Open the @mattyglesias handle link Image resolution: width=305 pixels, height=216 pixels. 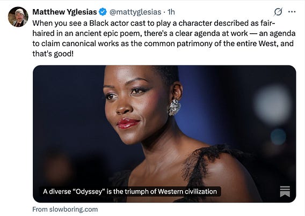coord(135,12)
